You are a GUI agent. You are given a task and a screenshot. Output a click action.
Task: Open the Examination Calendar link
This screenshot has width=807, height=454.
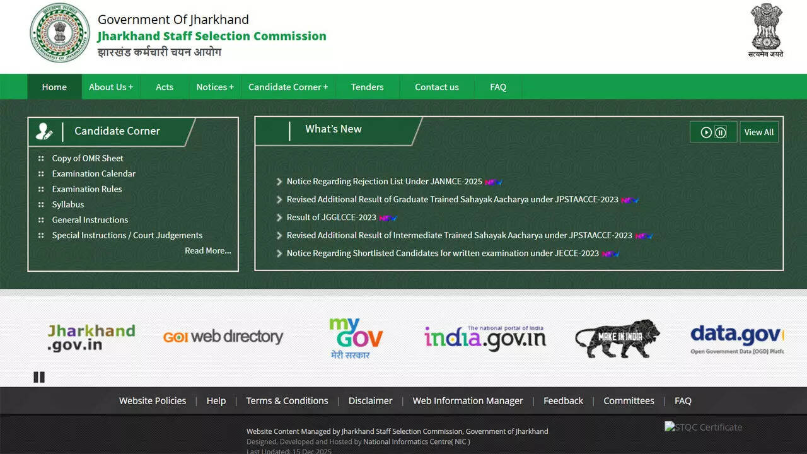point(93,173)
